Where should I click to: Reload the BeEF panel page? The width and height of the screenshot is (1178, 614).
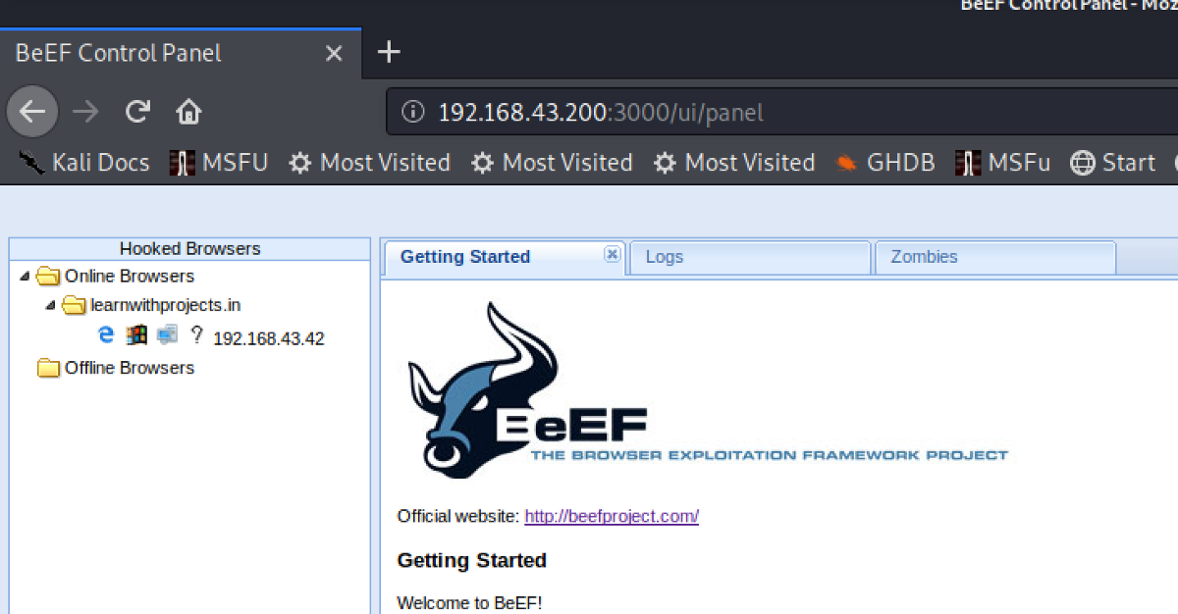pos(137,112)
